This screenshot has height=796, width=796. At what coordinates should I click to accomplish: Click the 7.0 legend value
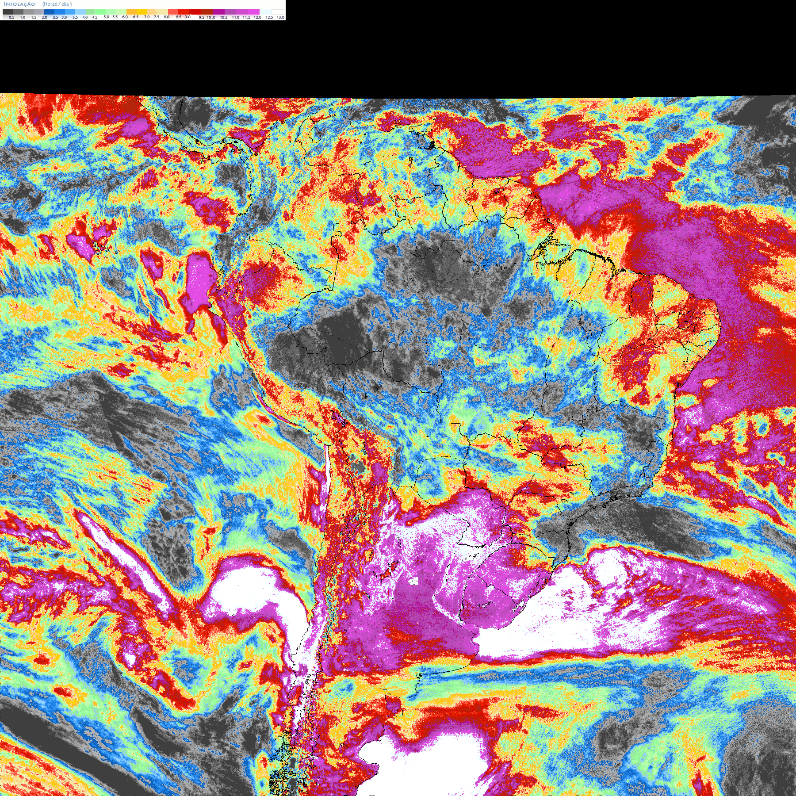point(147,17)
